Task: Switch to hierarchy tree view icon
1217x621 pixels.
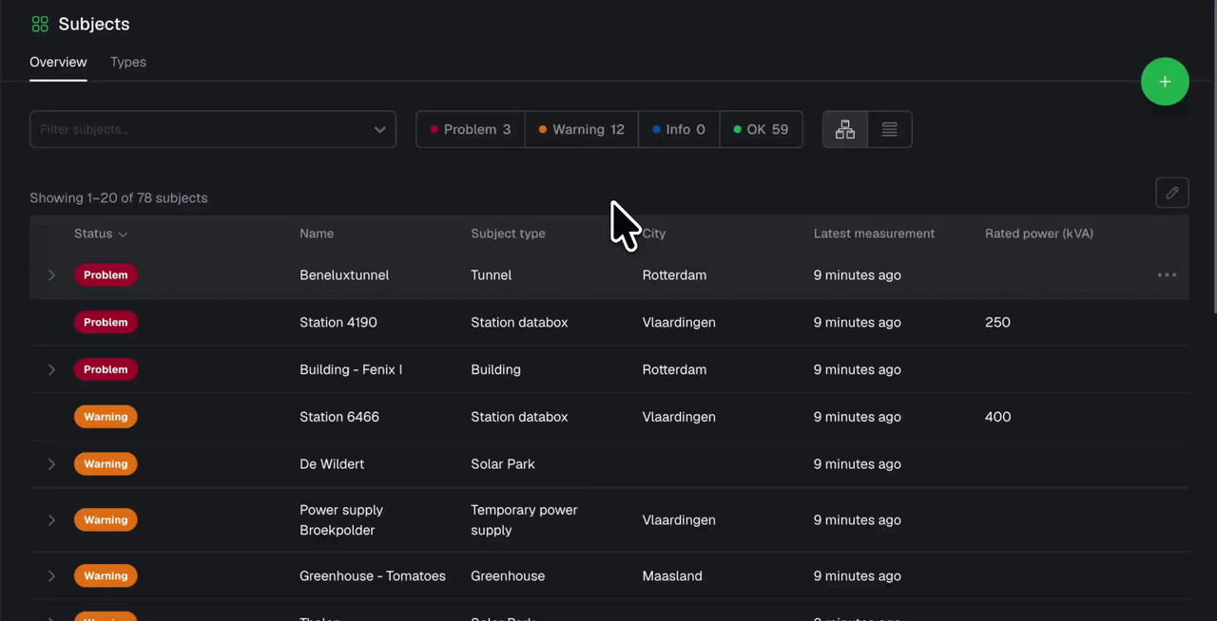Action: pos(845,129)
